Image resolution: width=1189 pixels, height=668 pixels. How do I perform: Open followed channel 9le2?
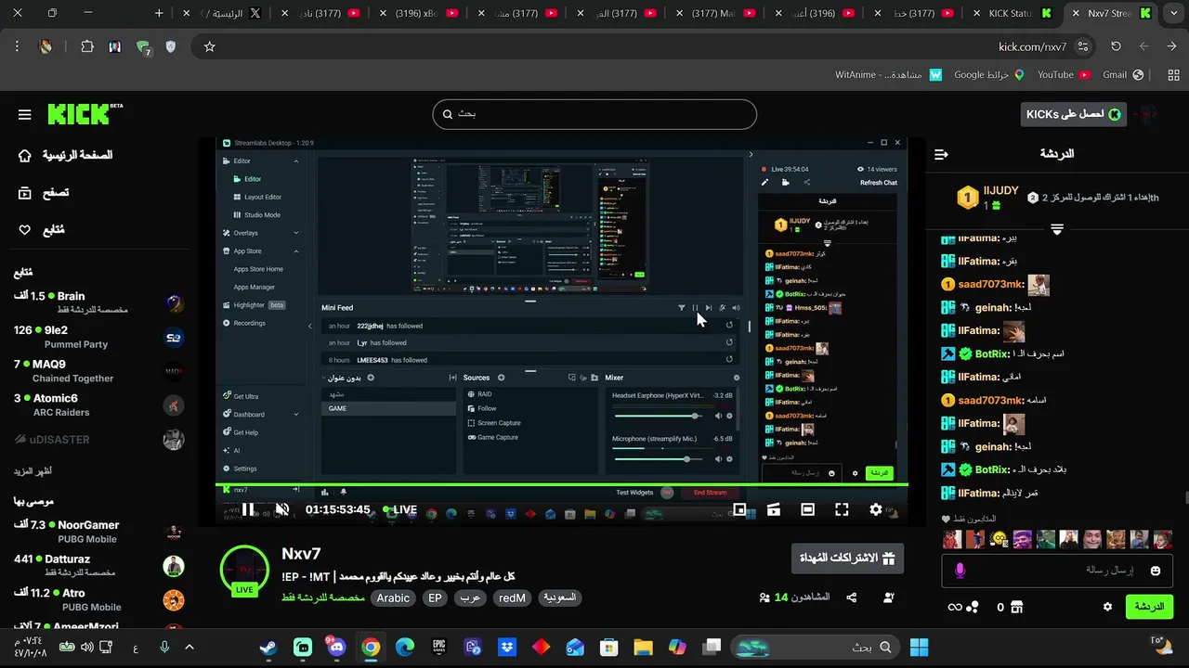click(98, 337)
